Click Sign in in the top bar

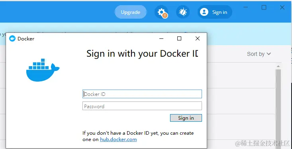pyautogui.click(x=215, y=12)
